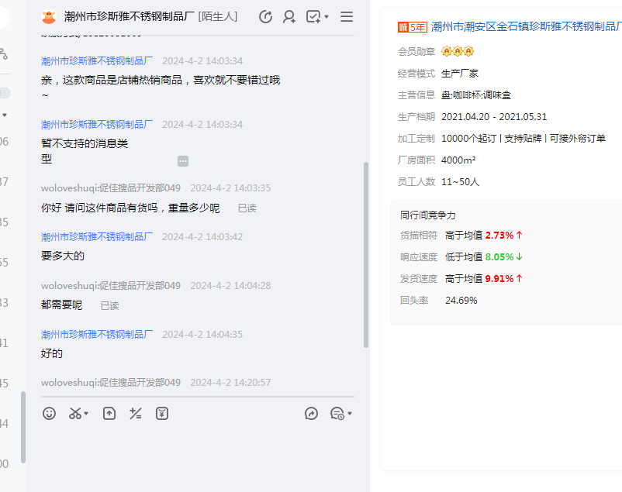
Task: Click the chat message scrollbar
Action: point(366,256)
